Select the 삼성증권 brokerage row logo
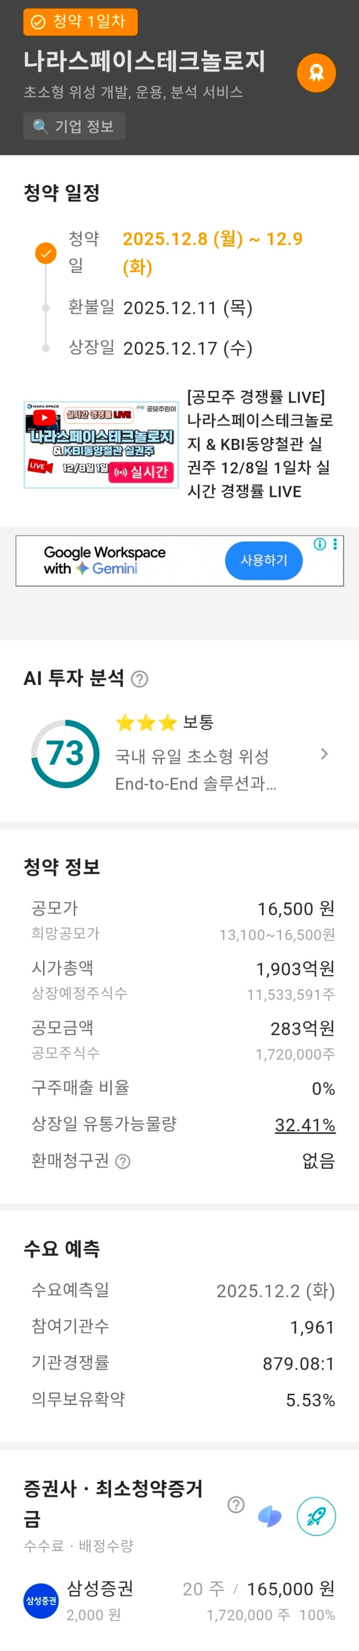 (x=41, y=1600)
